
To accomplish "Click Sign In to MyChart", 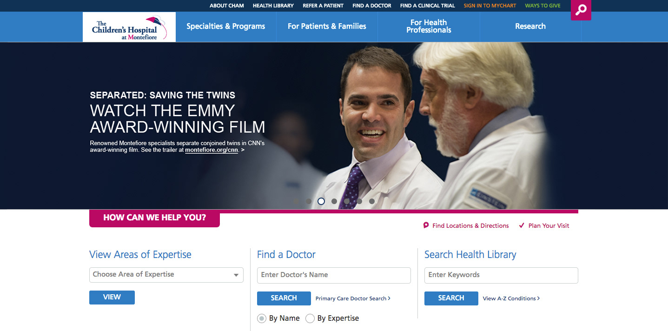I will [490, 6].
